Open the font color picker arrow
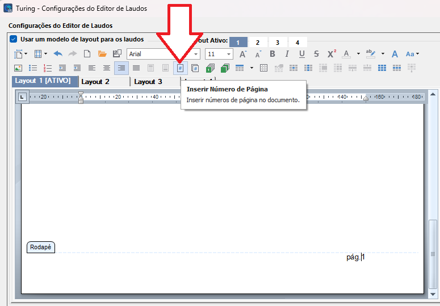This screenshot has height=306, width=440. pyautogui.click(x=359, y=54)
